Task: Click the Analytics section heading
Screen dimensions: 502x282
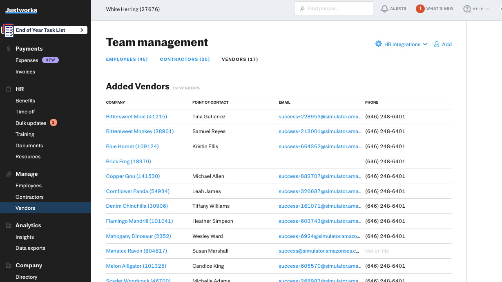Action: point(28,225)
